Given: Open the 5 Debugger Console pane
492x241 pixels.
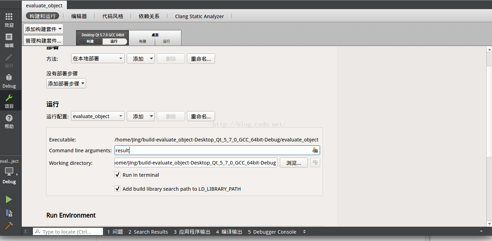Looking at the screenshot, I should click(272, 232).
